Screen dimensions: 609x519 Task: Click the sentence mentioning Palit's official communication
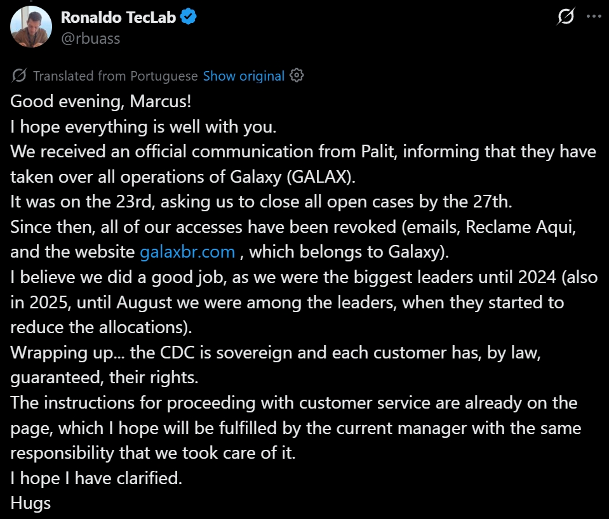[x=303, y=152]
